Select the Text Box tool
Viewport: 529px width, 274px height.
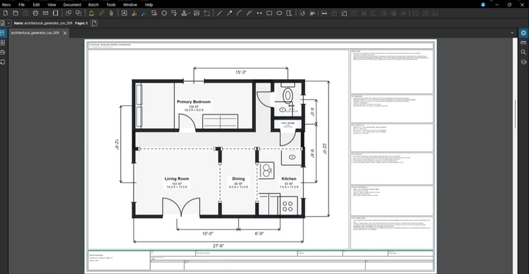tap(124, 13)
